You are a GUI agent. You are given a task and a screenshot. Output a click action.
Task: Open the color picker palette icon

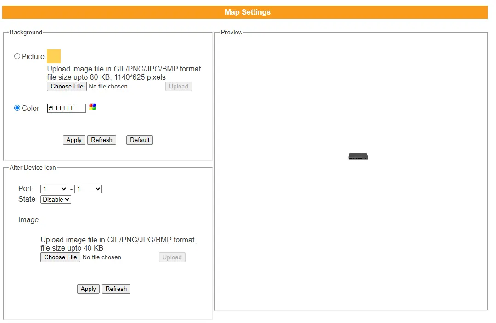(x=92, y=107)
